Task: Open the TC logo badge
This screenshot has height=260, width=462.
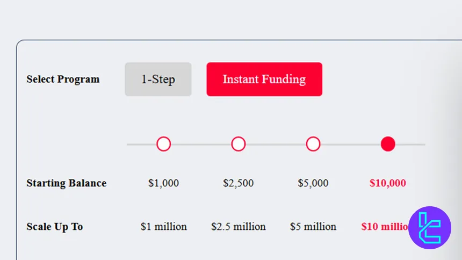Action: [x=430, y=228]
